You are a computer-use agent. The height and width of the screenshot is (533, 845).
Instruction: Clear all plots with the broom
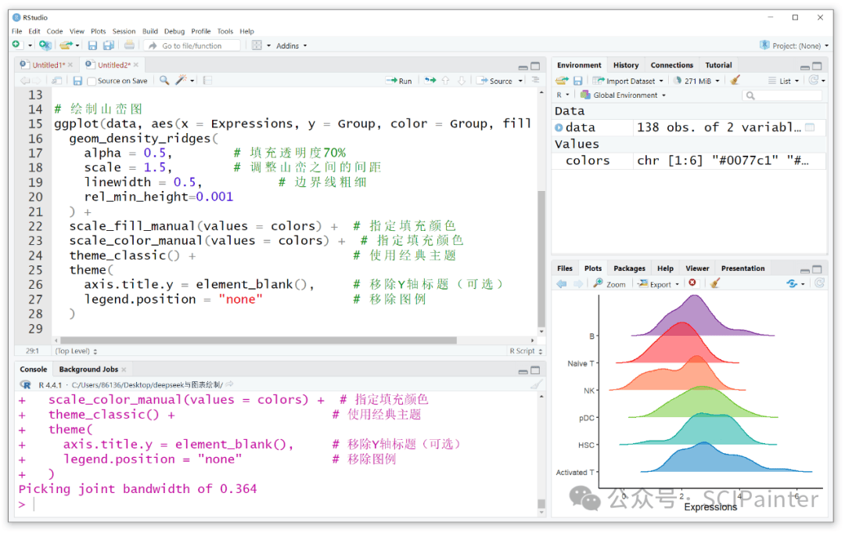(x=715, y=283)
